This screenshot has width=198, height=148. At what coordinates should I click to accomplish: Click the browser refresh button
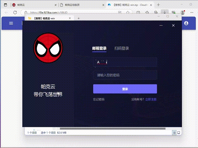click(15, 13)
